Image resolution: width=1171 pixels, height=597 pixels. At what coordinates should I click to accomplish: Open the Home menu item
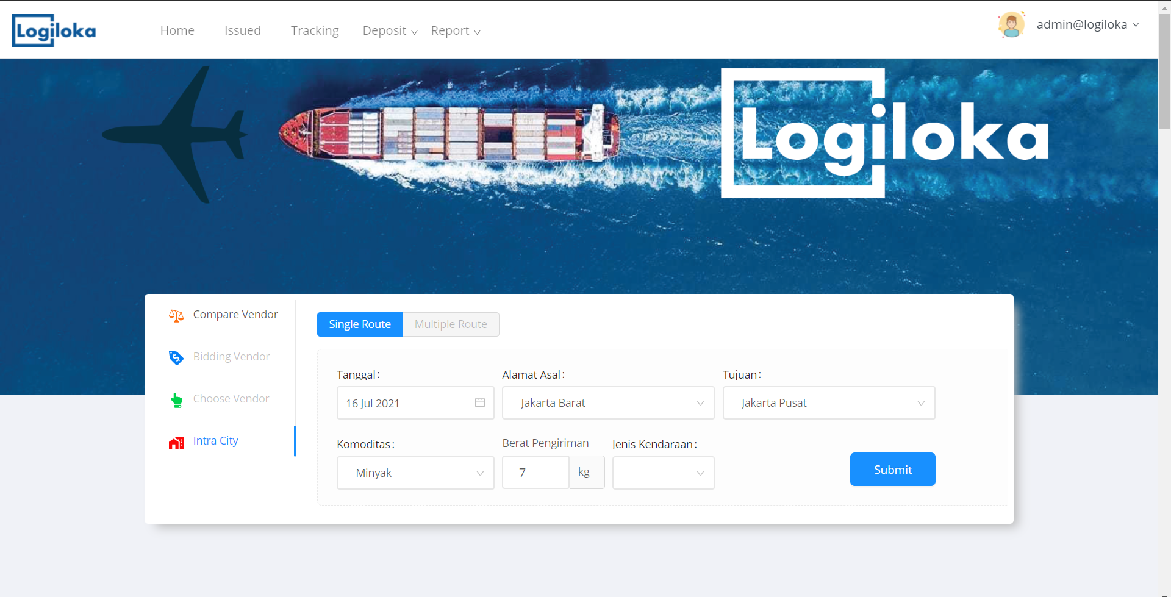coord(177,30)
